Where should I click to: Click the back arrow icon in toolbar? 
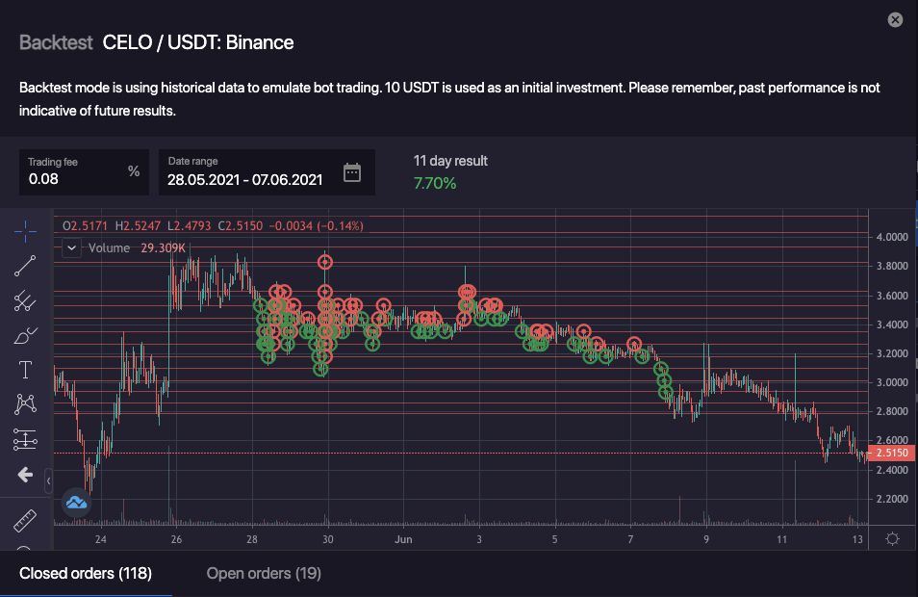25,475
